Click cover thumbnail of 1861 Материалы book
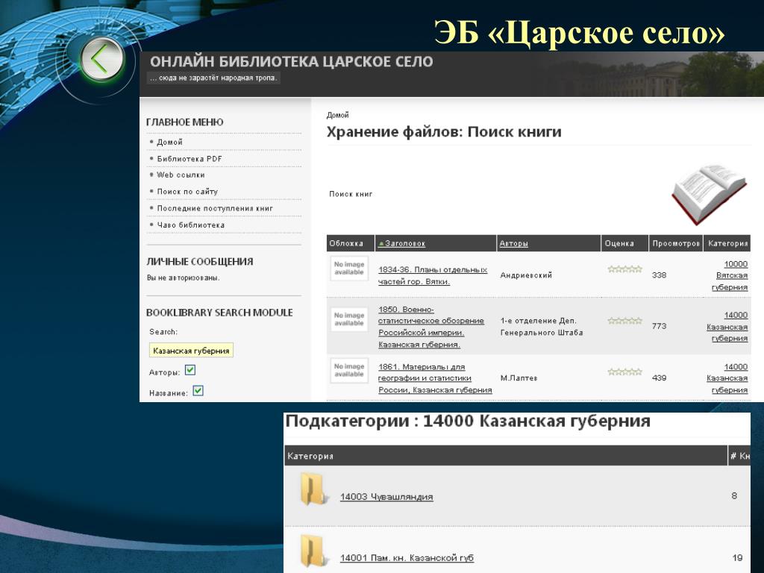This screenshot has height=573, width=764. point(349,370)
